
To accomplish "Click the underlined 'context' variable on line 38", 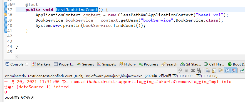I will [92, 15].
